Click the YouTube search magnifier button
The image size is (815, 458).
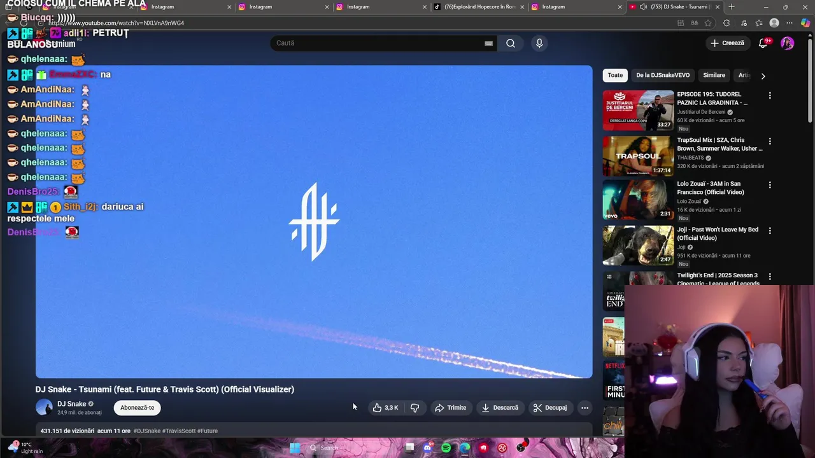[510, 43]
